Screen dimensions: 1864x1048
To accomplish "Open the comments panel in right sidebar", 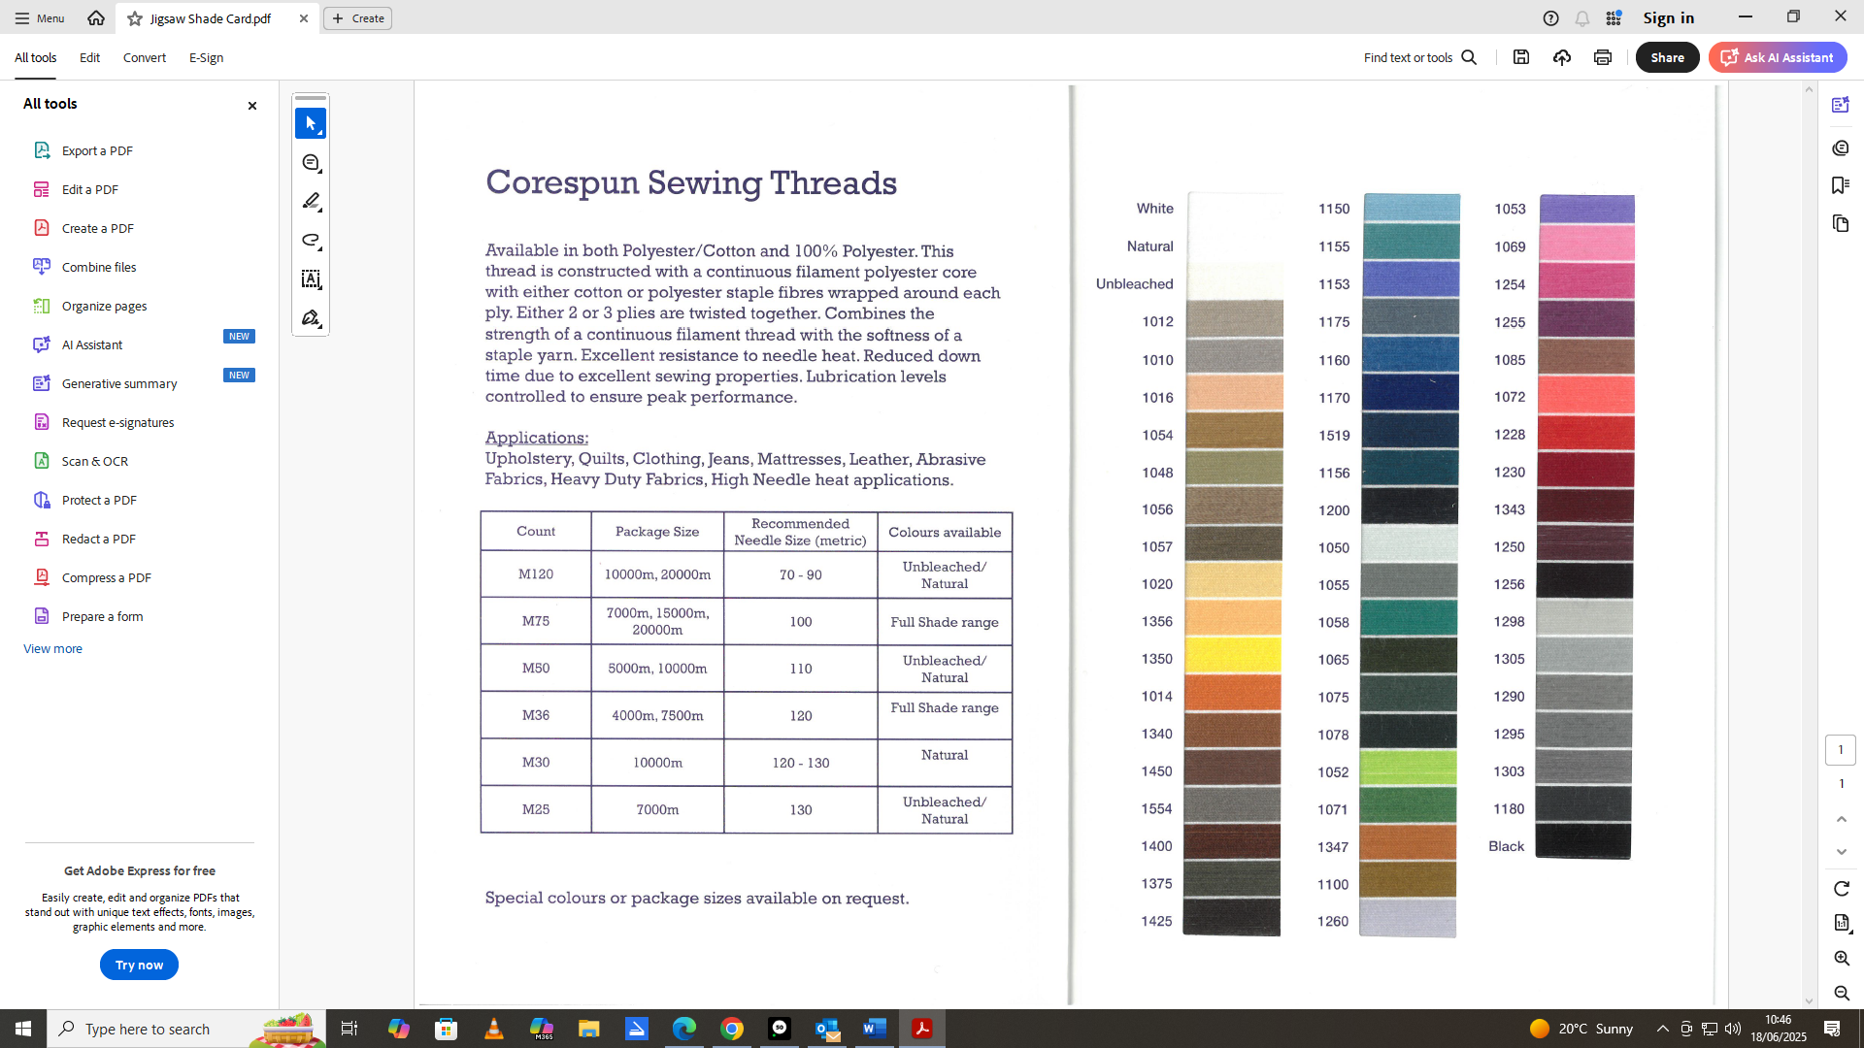I will click(1841, 147).
